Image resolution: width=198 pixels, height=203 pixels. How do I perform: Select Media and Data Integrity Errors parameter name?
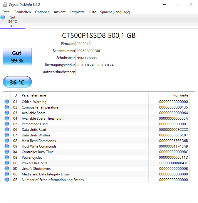[x=46, y=174]
